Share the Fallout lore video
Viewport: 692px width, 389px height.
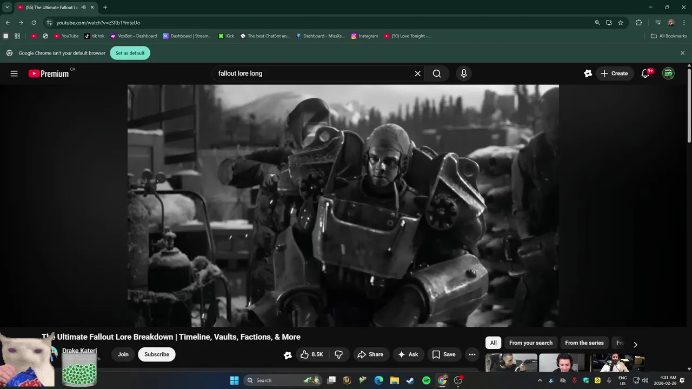(371, 354)
